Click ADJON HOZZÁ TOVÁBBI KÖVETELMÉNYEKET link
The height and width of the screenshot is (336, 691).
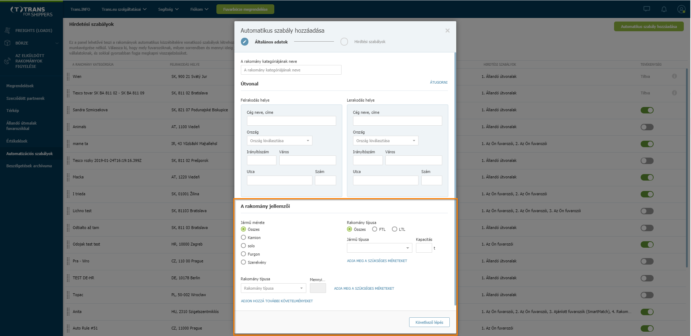pyautogui.click(x=277, y=301)
